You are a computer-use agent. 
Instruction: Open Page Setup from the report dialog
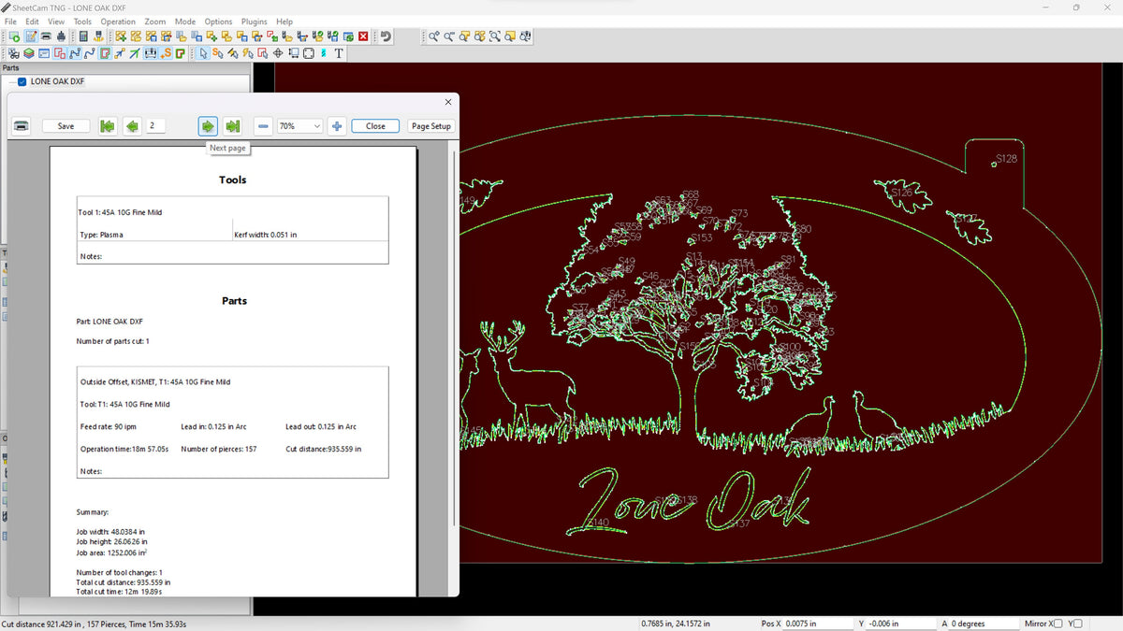(x=431, y=125)
